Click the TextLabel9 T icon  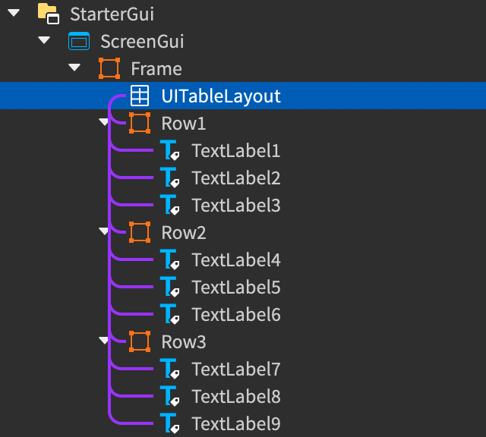point(170,423)
